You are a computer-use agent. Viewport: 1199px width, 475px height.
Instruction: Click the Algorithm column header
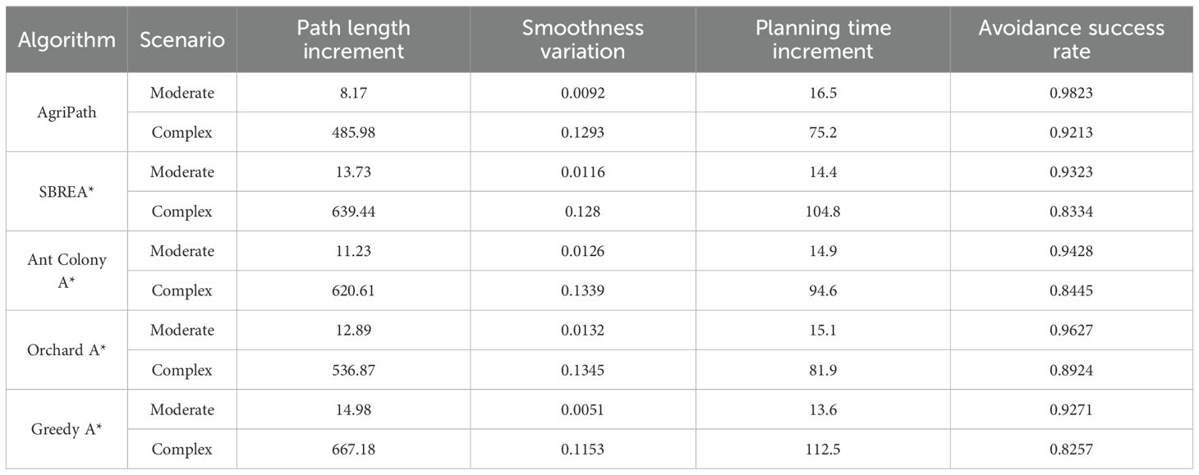click(67, 40)
